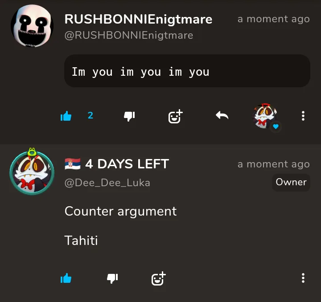The image size is (321, 302).
Task: Reply to RUSHBONNIEnigtmare's comment with arrow icon
Action: point(222,115)
